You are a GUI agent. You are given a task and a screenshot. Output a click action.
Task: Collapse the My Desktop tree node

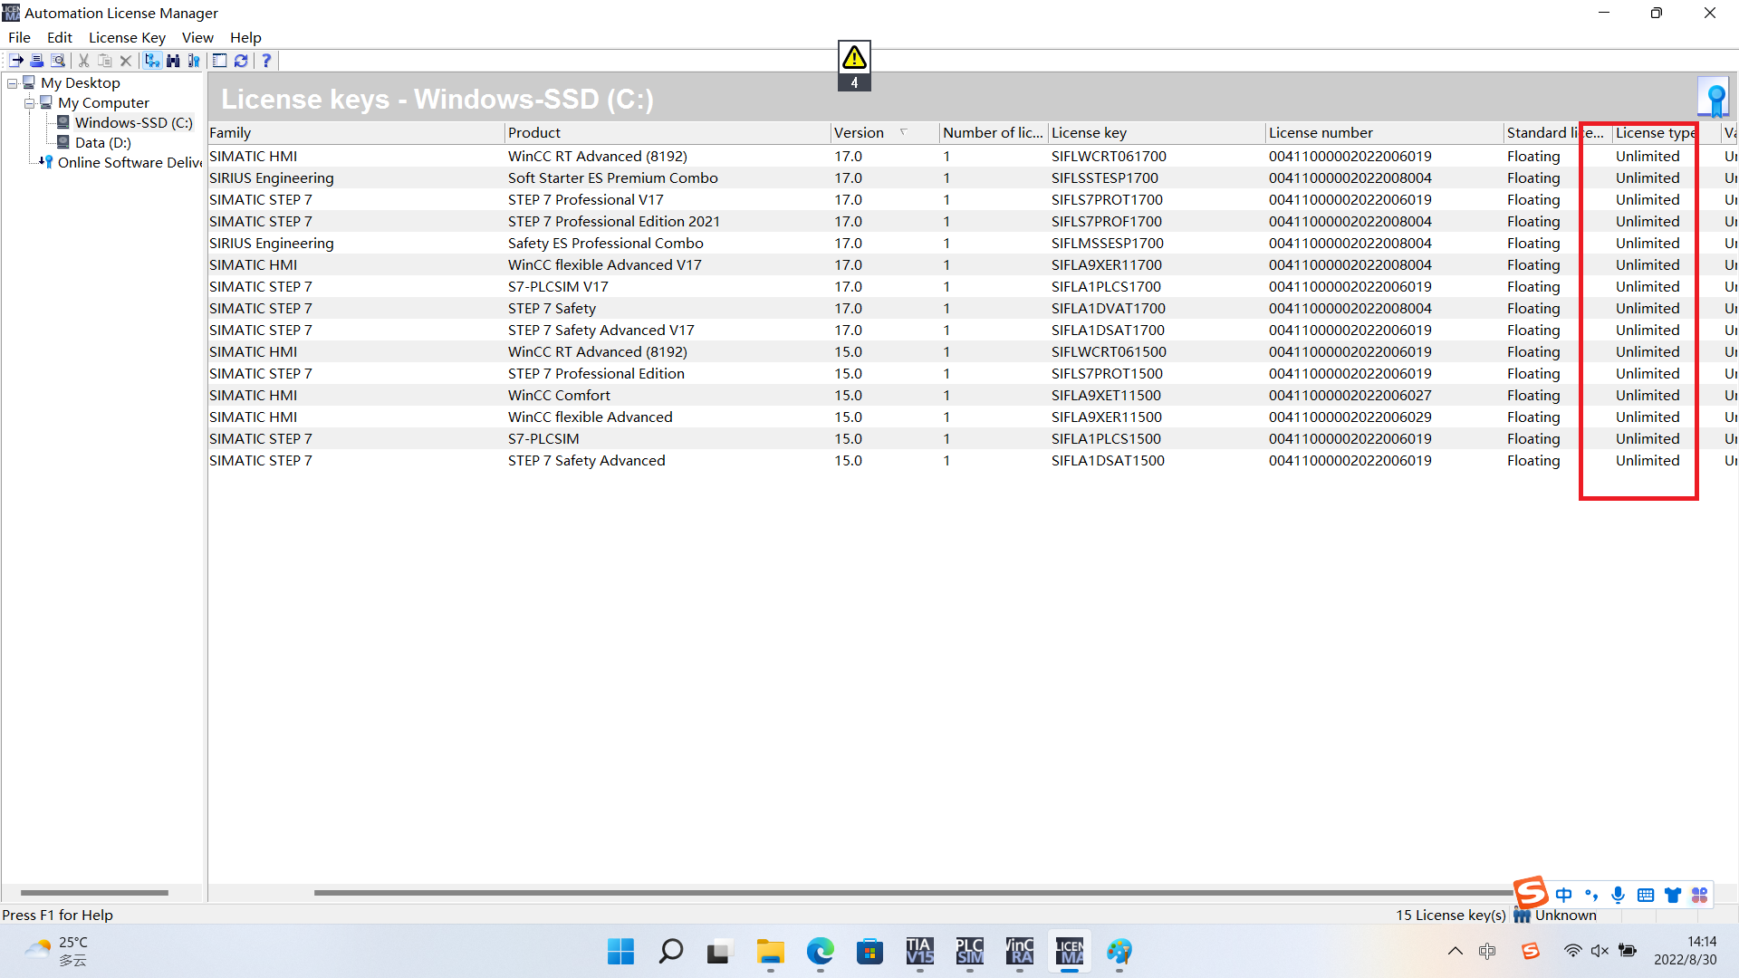[x=13, y=83]
